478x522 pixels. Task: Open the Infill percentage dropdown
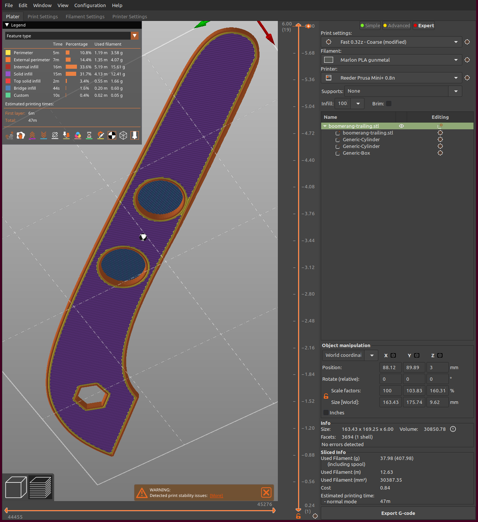pos(358,104)
